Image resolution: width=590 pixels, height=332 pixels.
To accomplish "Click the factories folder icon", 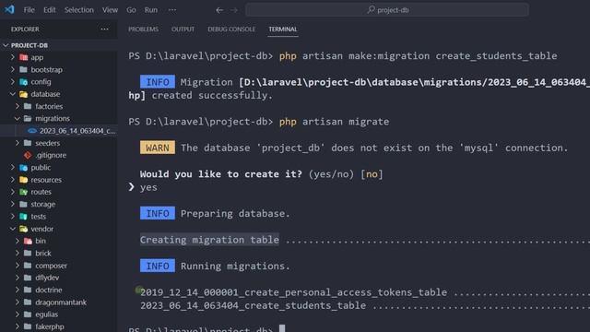I will point(28,106).
